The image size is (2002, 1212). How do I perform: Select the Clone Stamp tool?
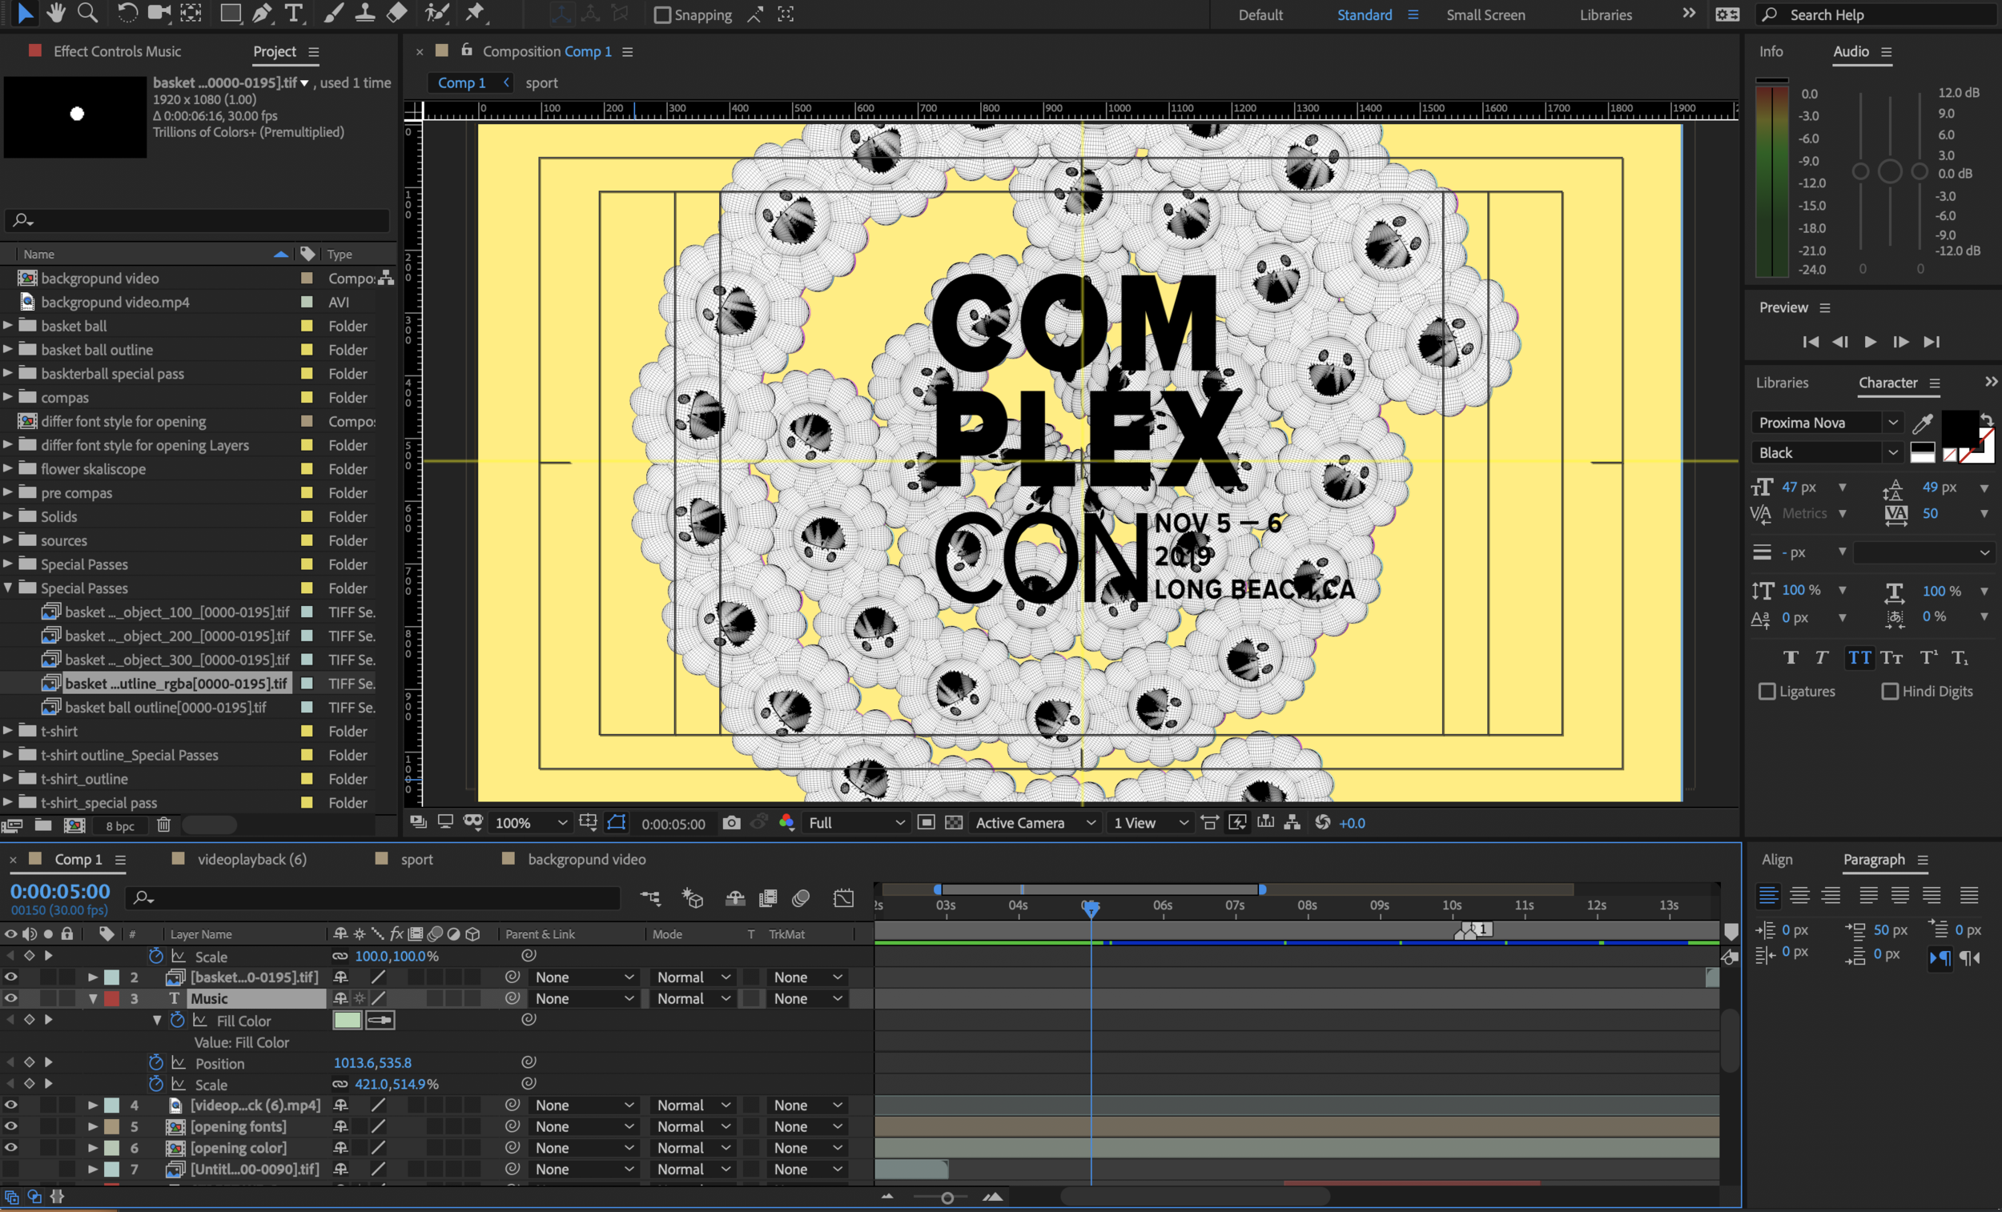pos(365,13)
